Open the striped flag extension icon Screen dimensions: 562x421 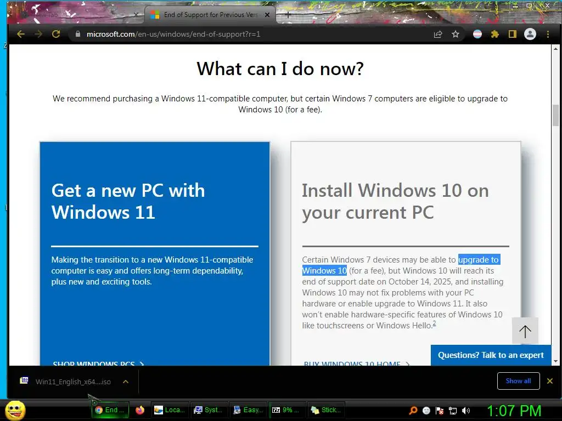point(477,35)
